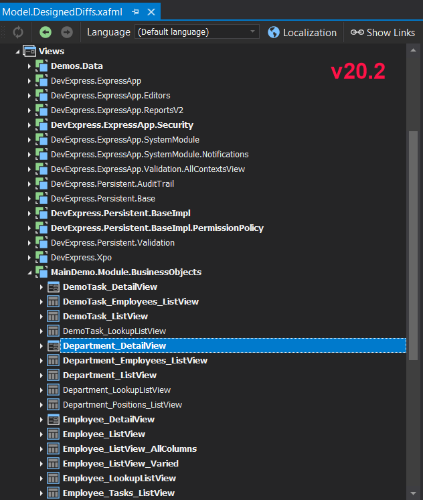423x500 pixels.
Task: Open the Language dropdown
Action: click(197, 32)
